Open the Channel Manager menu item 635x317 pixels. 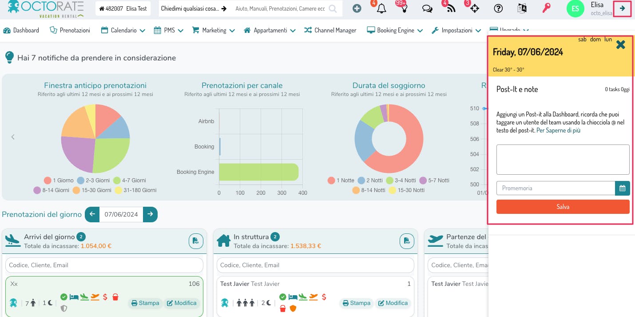330,30
